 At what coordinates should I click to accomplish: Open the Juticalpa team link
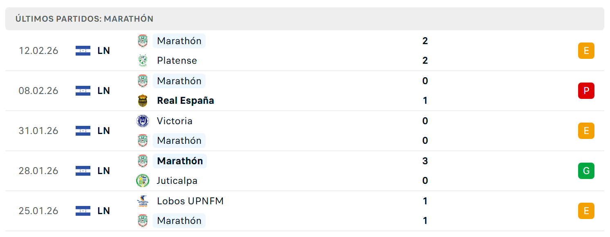point(177,181)
